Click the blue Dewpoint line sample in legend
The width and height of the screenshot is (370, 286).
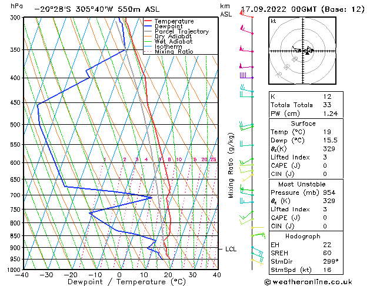pyautogui.click(x=148, y=26)
